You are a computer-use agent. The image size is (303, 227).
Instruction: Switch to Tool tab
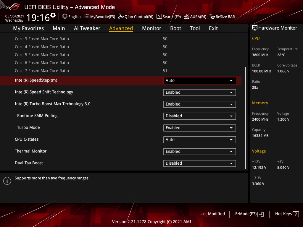tap(195, 28)
